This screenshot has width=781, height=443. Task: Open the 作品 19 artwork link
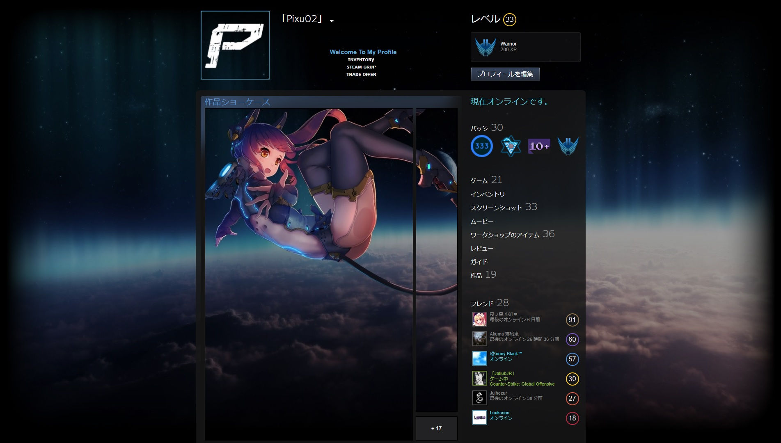483,275
